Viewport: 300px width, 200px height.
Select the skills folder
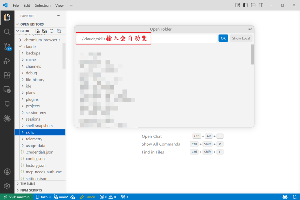40,132
